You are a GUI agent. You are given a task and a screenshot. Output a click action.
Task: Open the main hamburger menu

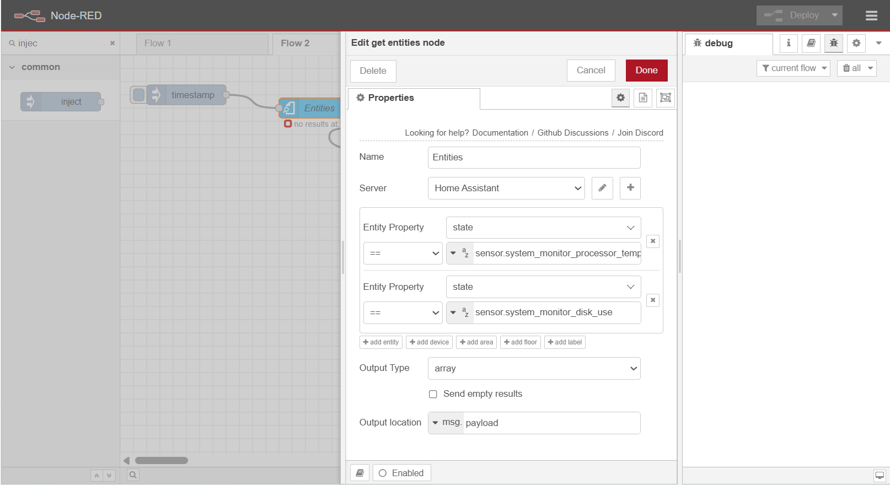(x=871, y=15)
